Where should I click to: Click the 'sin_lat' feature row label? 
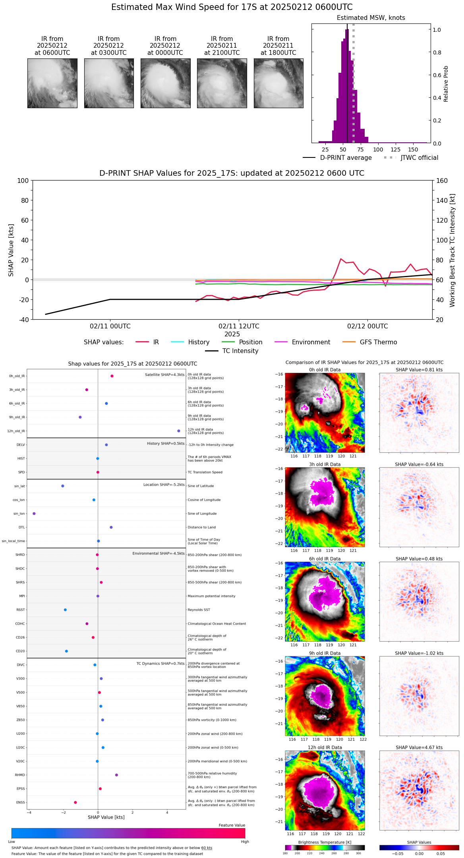point(19,486)
